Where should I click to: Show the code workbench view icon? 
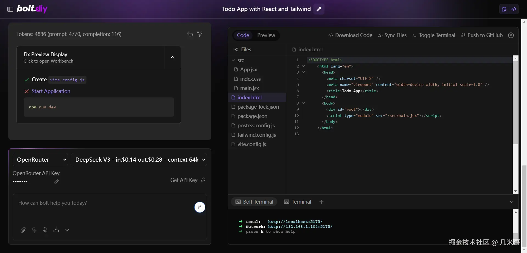tap(514, 9)
